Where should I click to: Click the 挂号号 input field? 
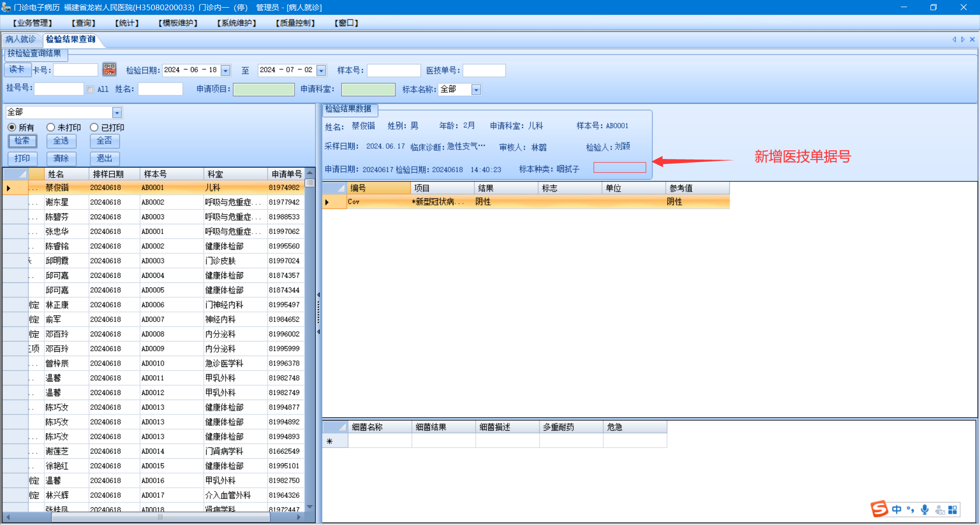click(x=59, y=89)
